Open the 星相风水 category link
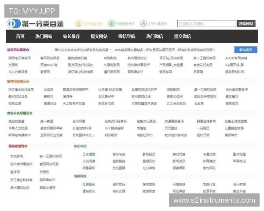This screenshot has height=211, width=264. [149, 161]
